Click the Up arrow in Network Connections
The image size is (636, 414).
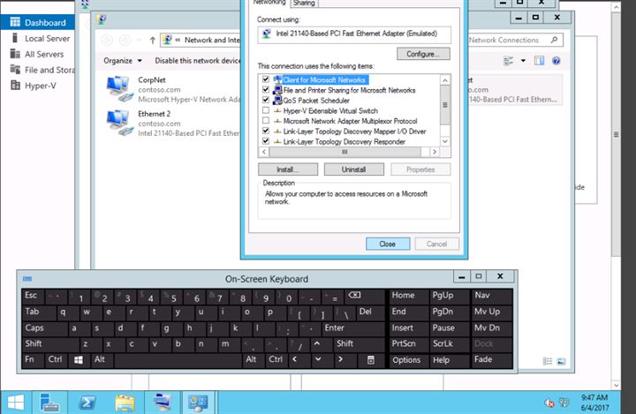(153, 40)
